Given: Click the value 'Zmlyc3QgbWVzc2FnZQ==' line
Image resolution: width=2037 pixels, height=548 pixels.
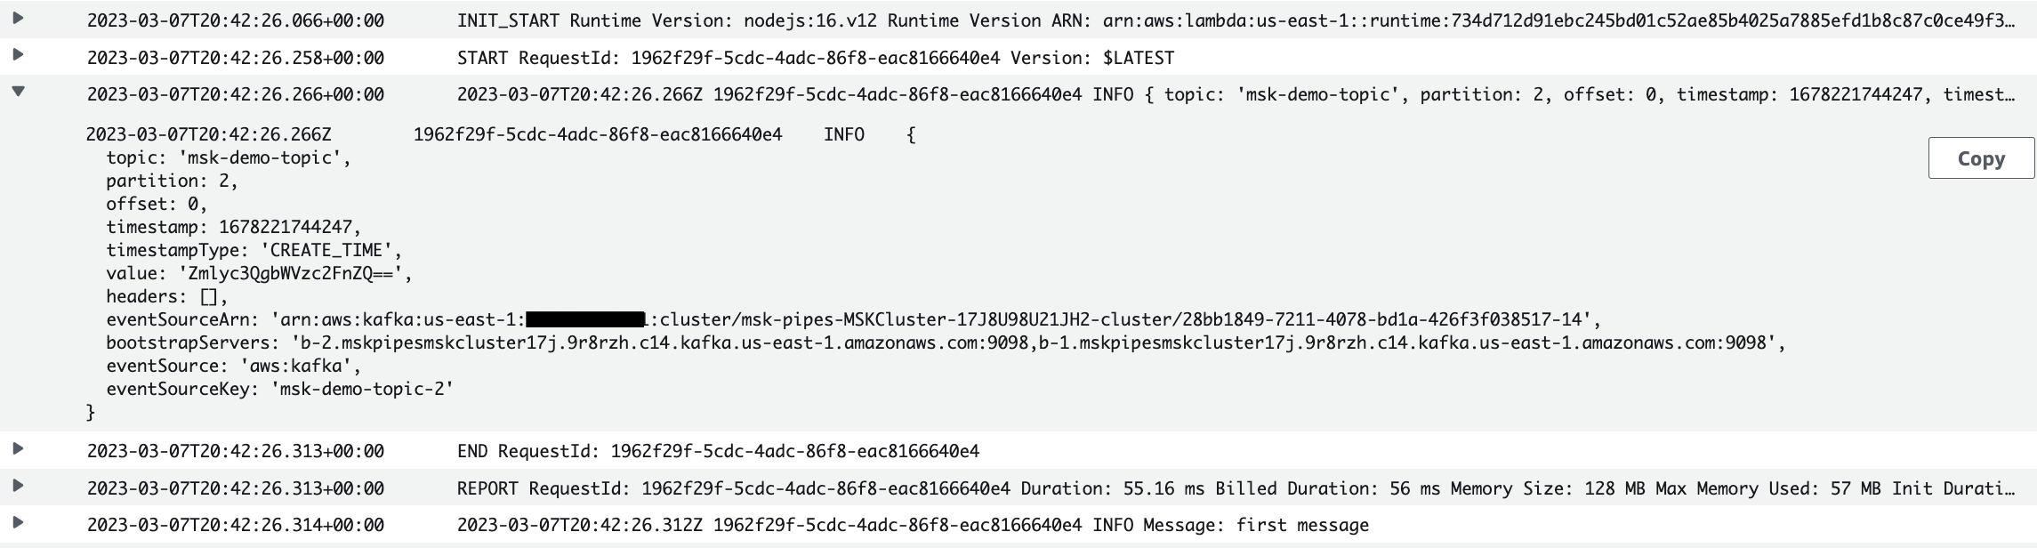Looking at the screenshot, I should tap(260, 273).
